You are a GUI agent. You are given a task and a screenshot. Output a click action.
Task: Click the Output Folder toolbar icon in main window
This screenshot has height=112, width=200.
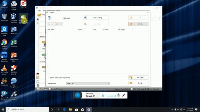[39, 15]
